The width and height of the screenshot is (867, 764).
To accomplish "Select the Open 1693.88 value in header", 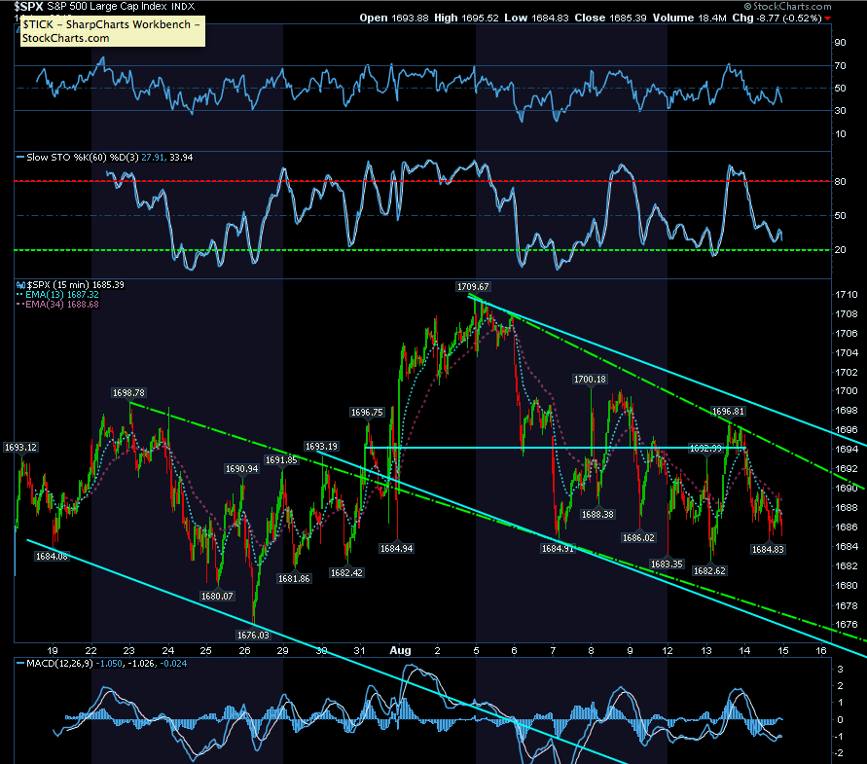I will click(394, 18).
